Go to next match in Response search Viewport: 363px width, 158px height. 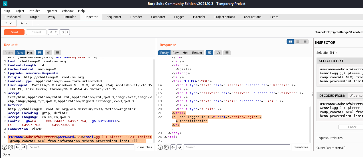(179, 147)
